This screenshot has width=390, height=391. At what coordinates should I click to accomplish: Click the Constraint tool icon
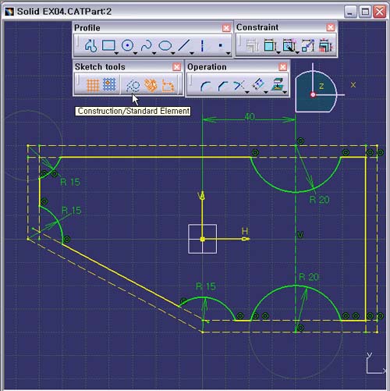tap(271, 46)
